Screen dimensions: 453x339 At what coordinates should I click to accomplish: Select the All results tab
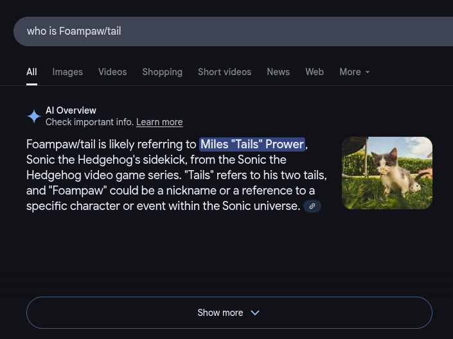[31, 72]
